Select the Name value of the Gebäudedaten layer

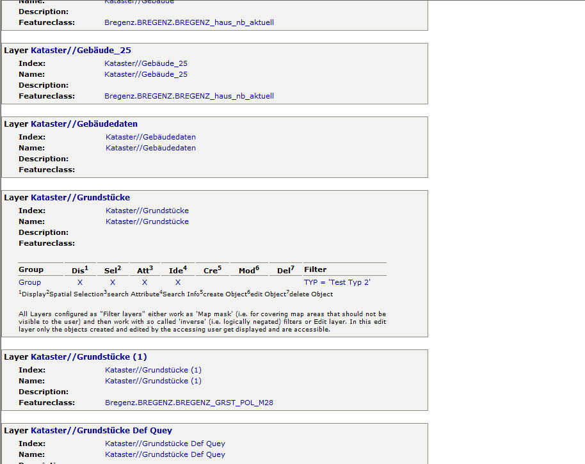(150, 148)
